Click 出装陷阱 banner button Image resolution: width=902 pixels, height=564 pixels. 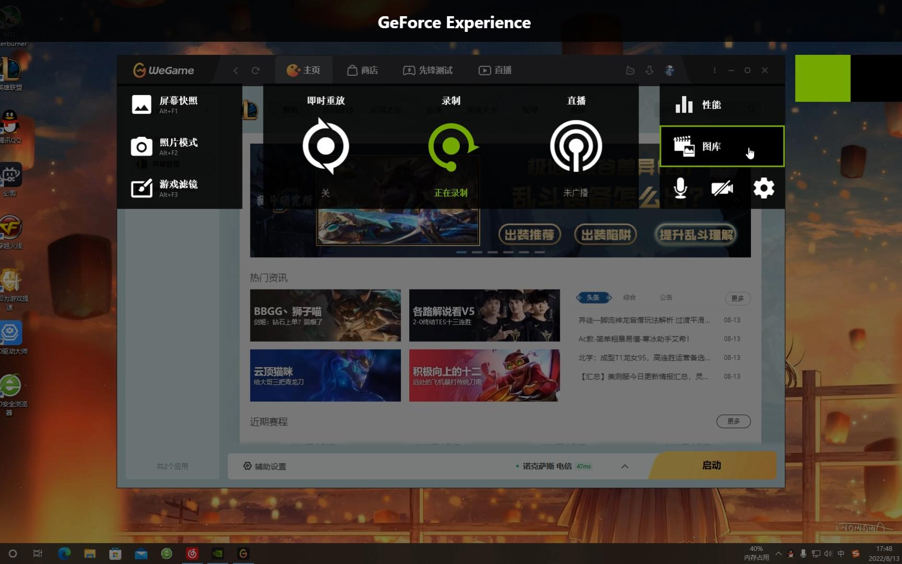click(x=606, y=234)
